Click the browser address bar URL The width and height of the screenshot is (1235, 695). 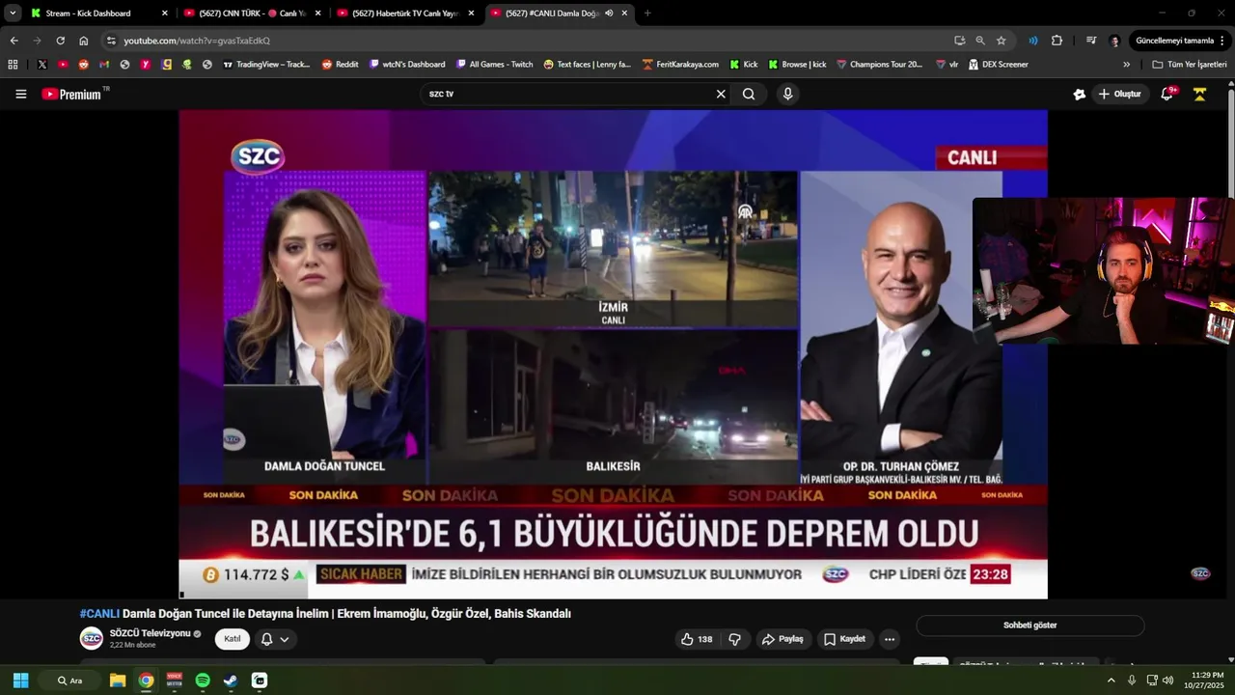pyautogui.click(x=197, y=41)
